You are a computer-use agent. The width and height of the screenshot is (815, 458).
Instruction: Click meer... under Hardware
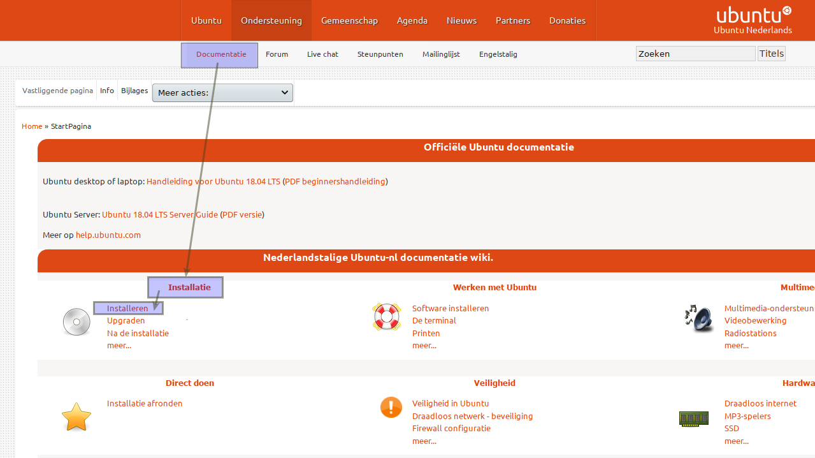pos(737,441)
